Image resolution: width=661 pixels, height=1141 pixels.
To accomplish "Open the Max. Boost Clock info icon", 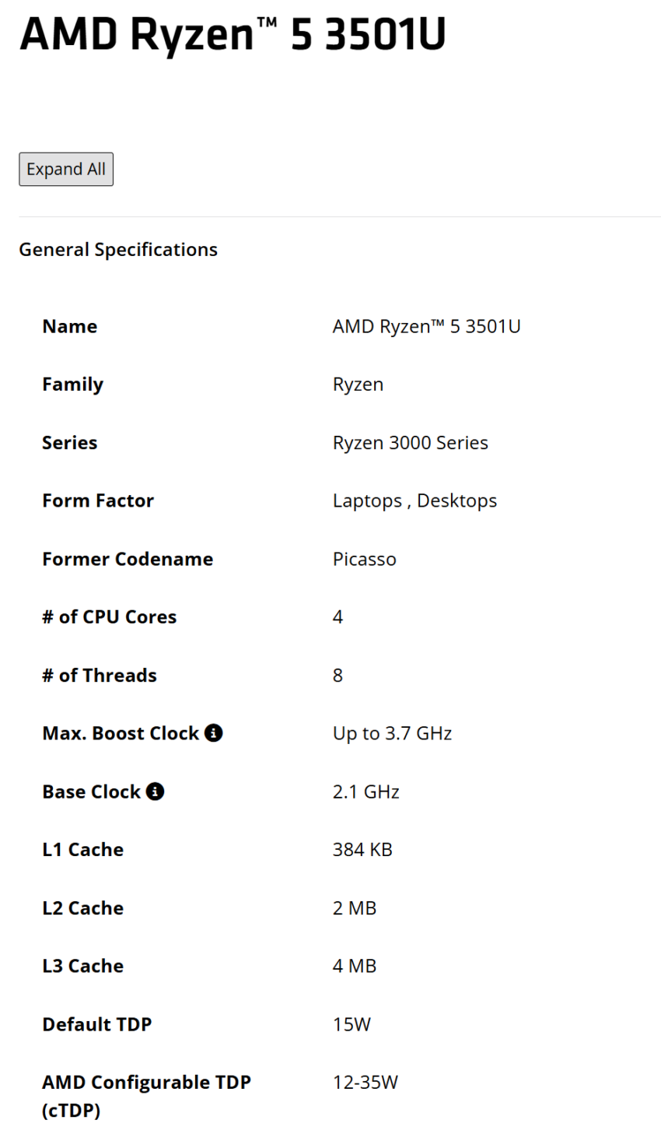I will (214, 732).
